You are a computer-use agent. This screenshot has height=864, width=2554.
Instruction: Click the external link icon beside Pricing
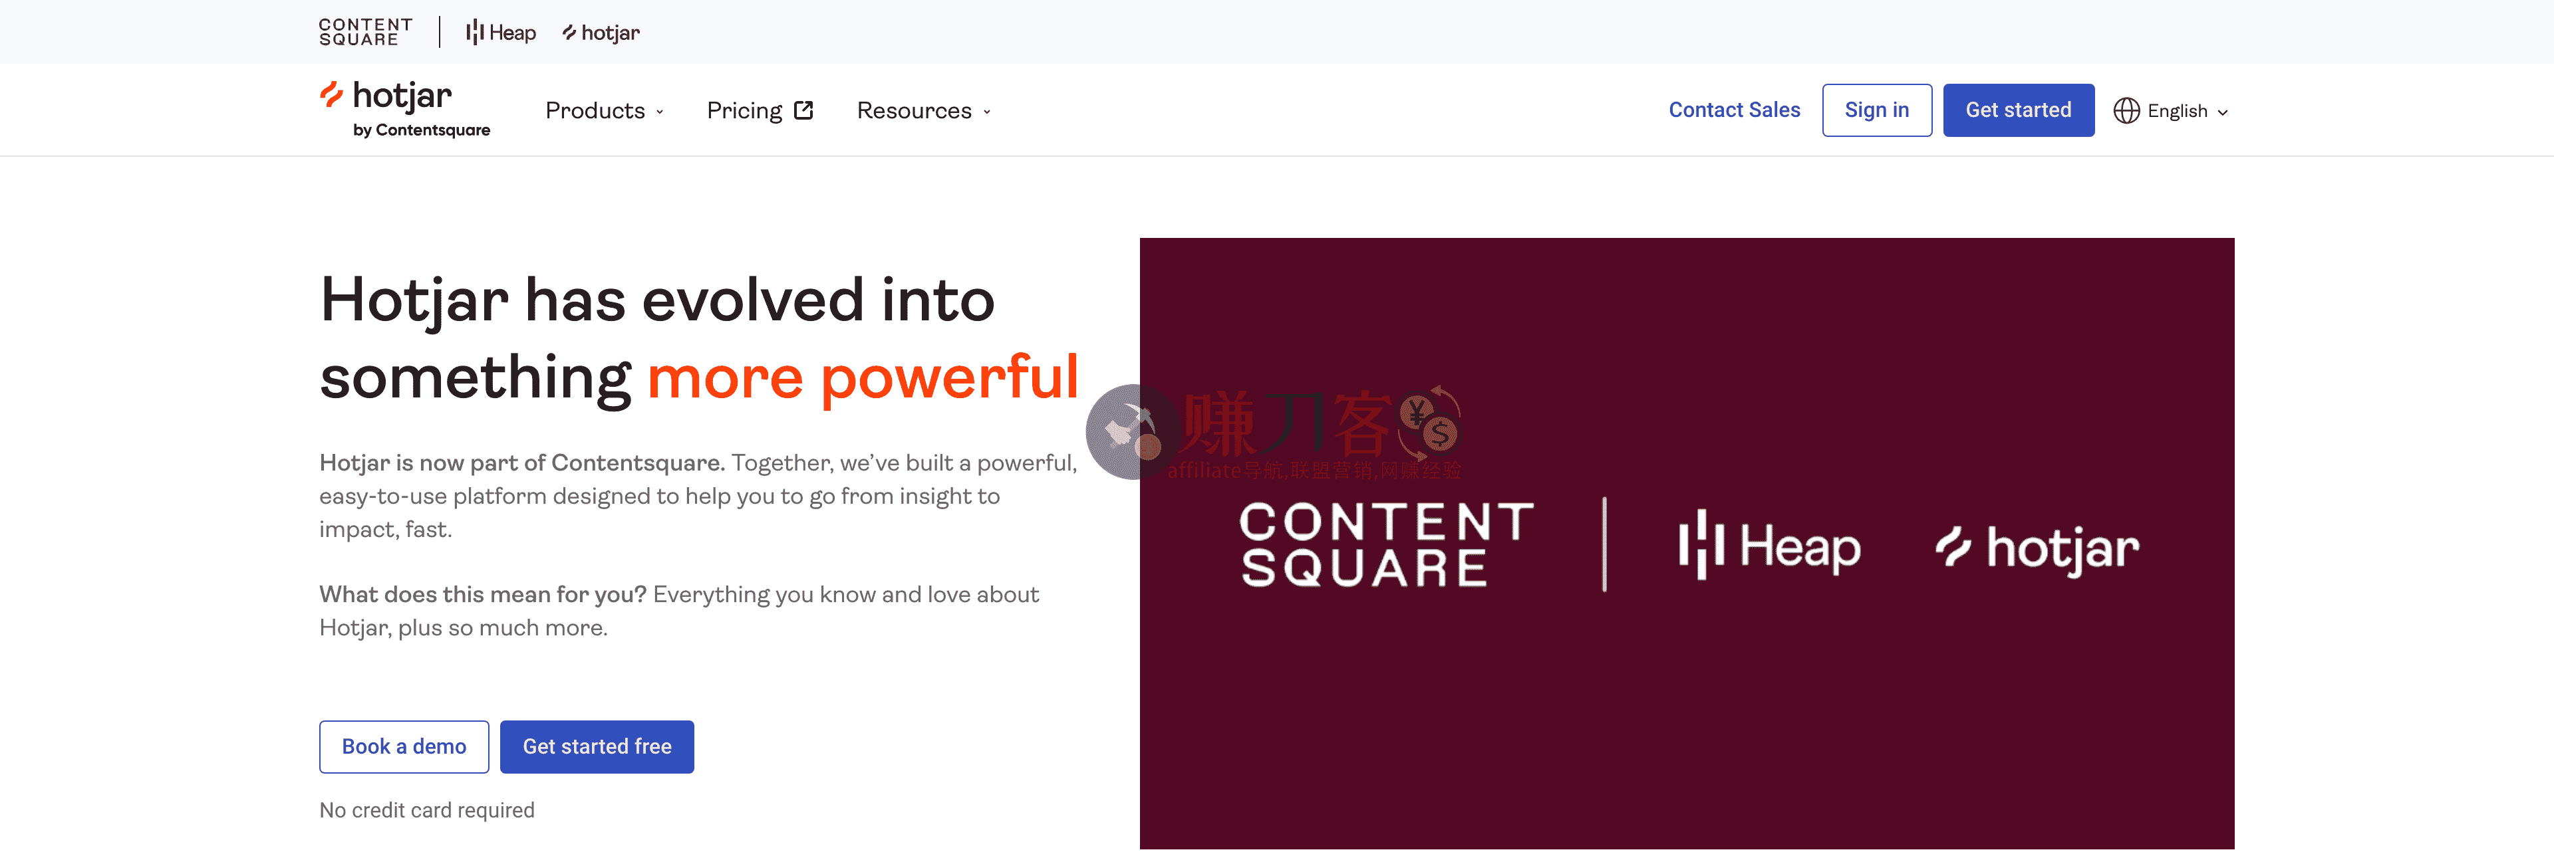tap(803, 110)
